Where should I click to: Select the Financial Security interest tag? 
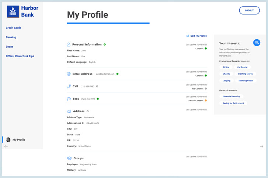point(231,97)
